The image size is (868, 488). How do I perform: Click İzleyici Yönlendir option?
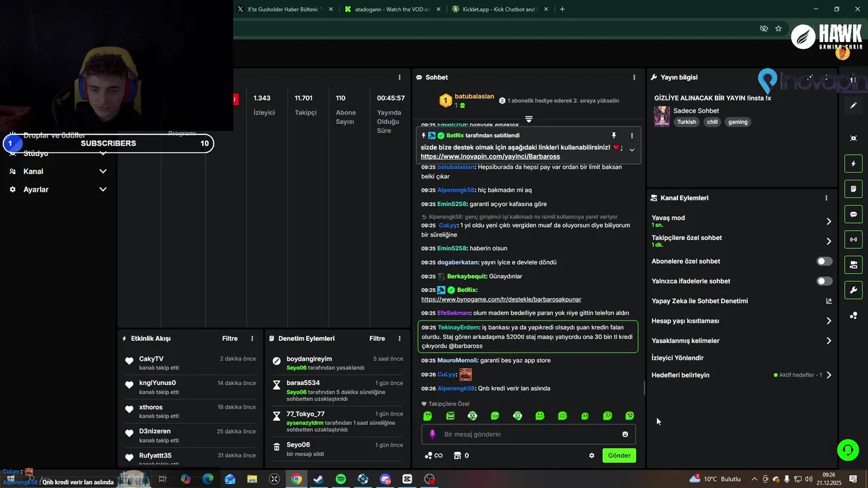677,358
